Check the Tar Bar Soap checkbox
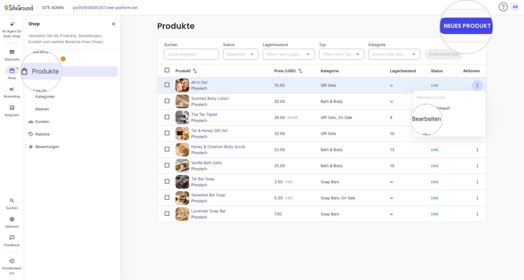The image size is (524, 280). click(167, 181)
